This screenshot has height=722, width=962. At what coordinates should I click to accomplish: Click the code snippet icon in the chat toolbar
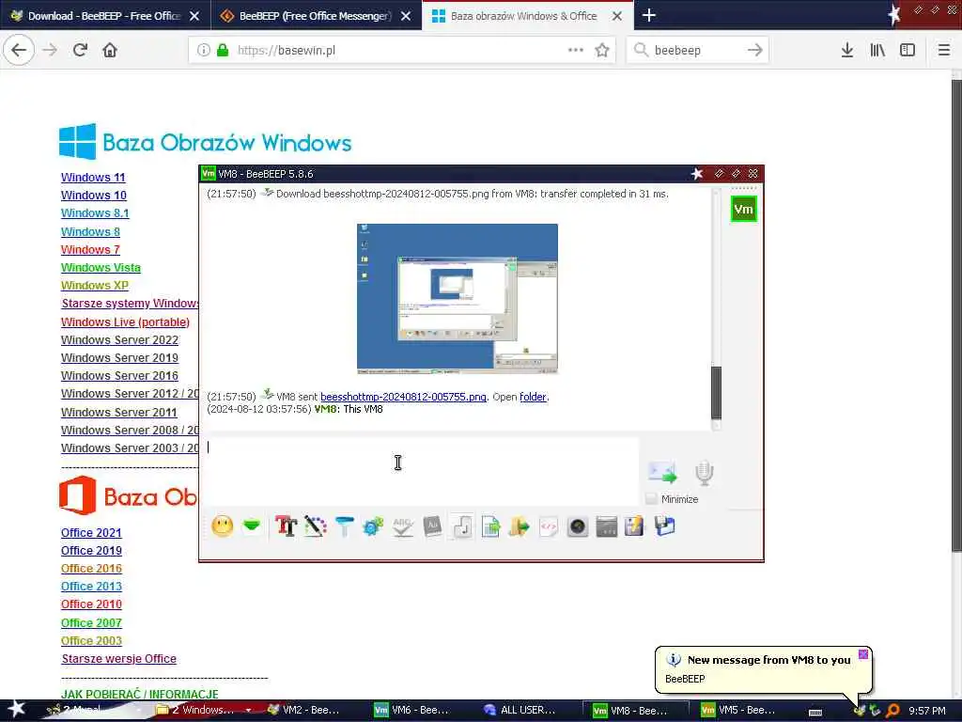549,526
